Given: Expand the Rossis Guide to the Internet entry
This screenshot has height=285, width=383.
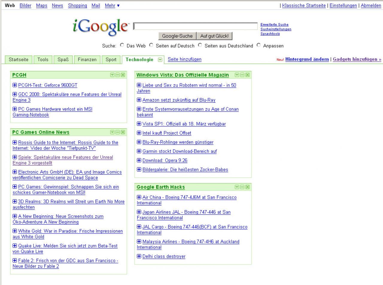Looking at the screenshot, I should pyautogui.click(x=15, y=142).
